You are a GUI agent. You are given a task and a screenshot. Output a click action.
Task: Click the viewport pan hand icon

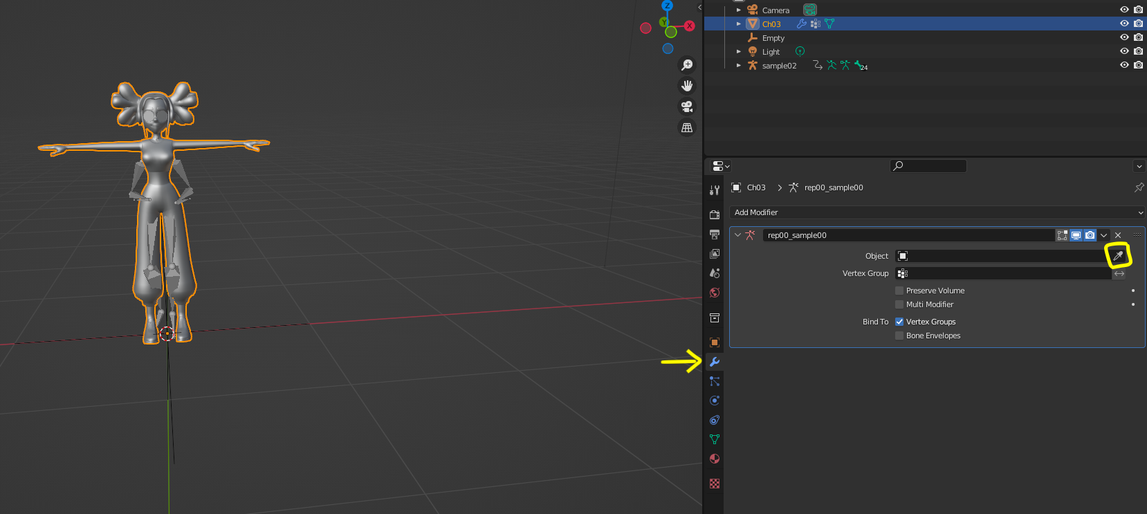[687, 86]
